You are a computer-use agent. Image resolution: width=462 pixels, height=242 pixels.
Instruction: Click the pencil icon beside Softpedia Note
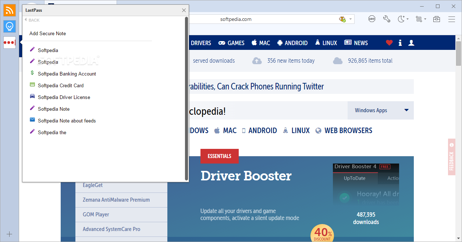click(x=32, y=108)
